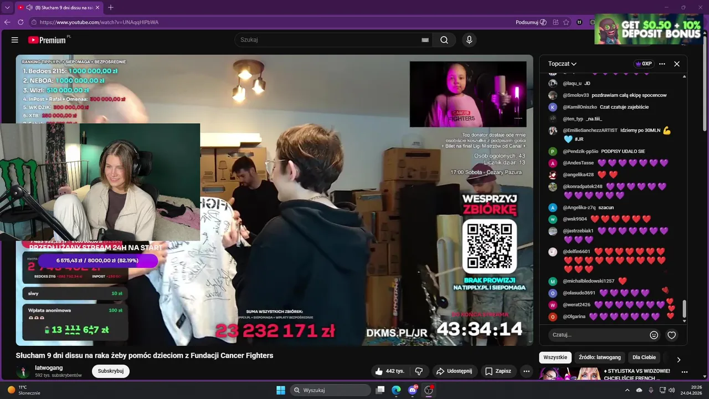Open recommended video three-dot menu

[685, 372]
